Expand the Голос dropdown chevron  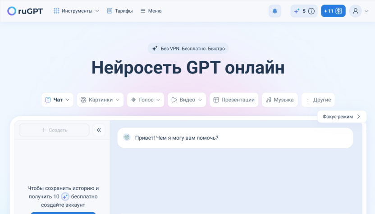point(158,100)
